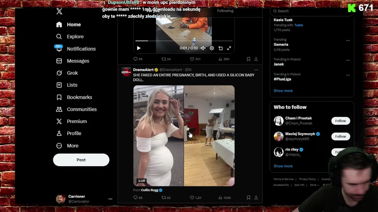Open the Janek trending topic
Screen dimensions: 378x212
coord(279,64)
